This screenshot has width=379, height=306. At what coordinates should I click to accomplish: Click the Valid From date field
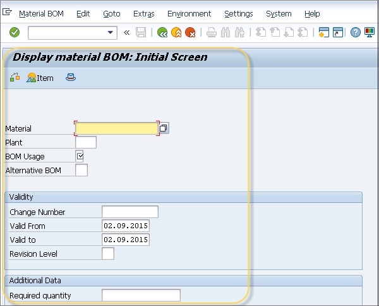[126, 226]
